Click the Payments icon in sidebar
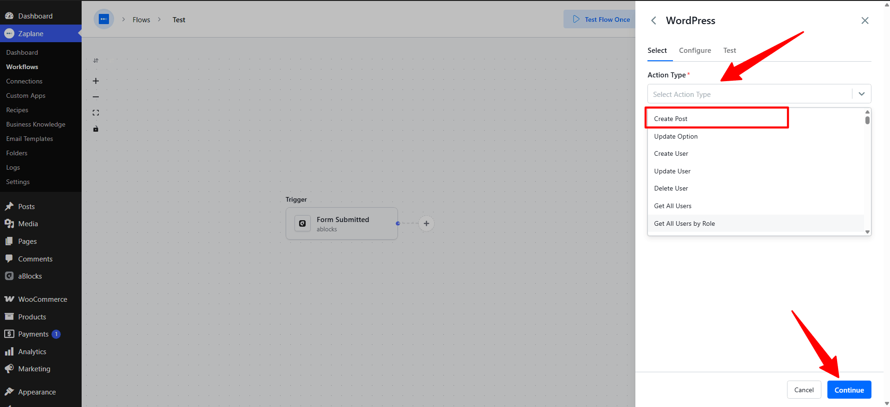890x407 pixels. [x=9, y=334]
